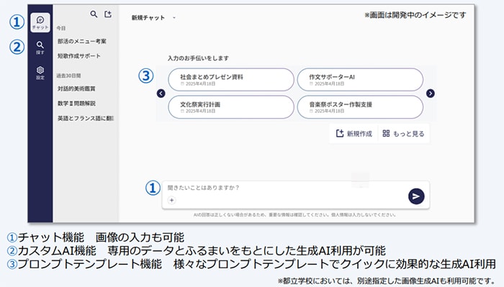Click the もっと見る button
The width and height of the screenshot is (504, 287).
(x=404, y=134)
